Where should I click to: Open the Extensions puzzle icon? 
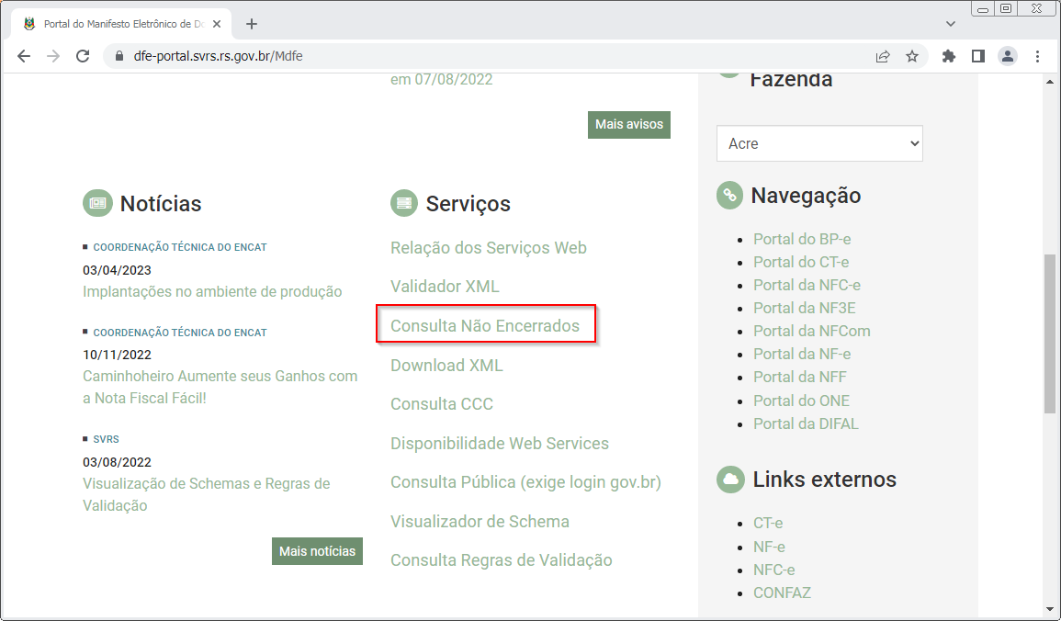pos(949,56)
